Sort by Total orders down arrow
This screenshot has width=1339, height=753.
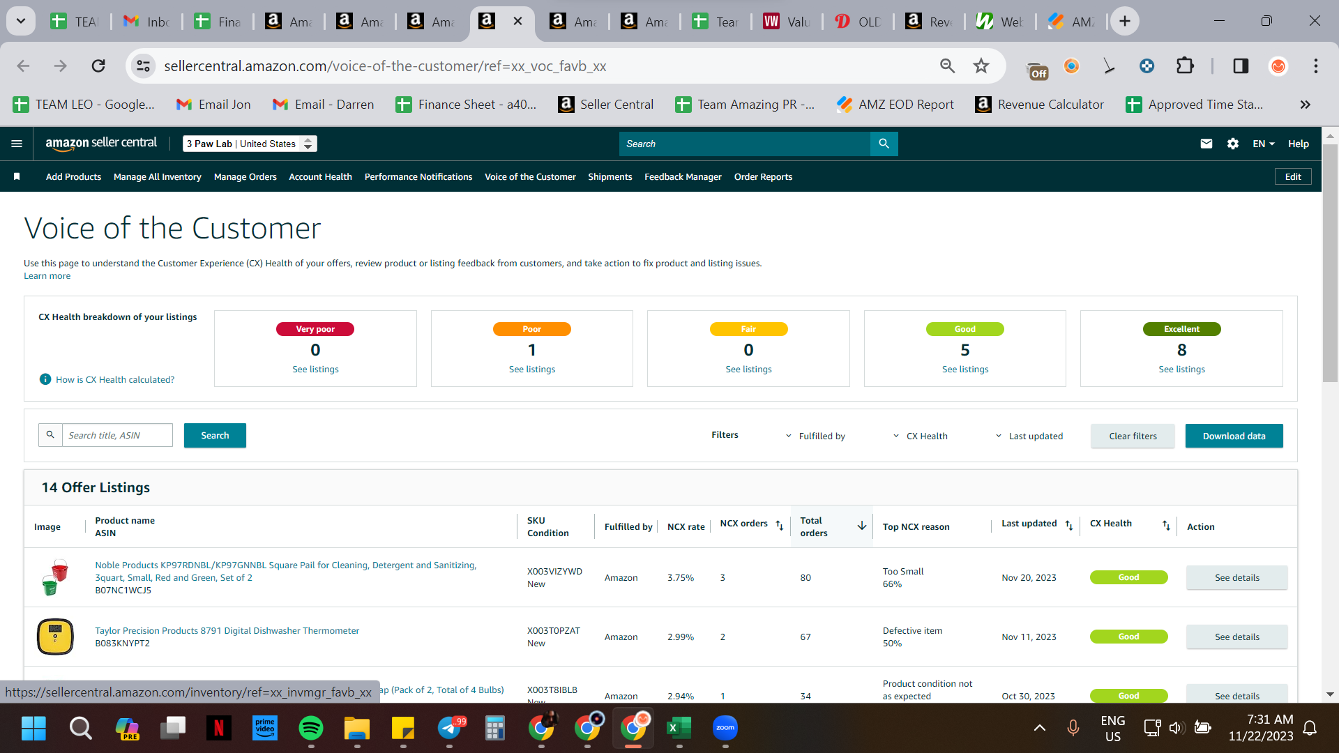[862, 526]
